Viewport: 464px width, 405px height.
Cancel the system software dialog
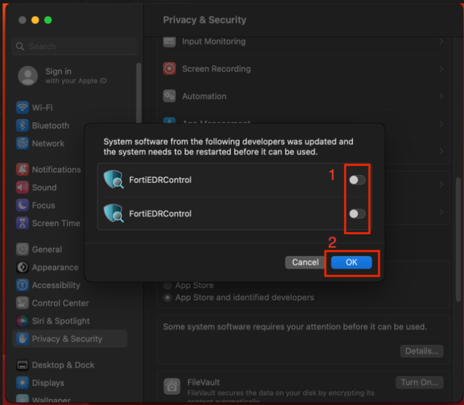coord(305,262)
